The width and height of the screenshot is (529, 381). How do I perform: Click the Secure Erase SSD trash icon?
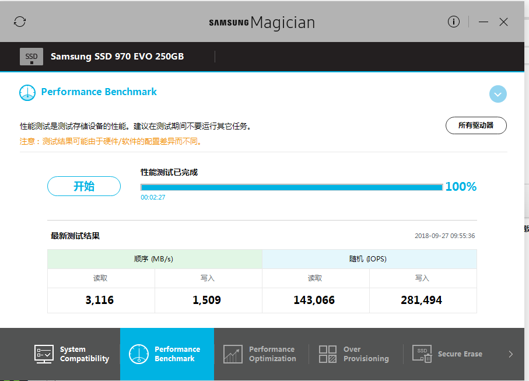[422, 354]
